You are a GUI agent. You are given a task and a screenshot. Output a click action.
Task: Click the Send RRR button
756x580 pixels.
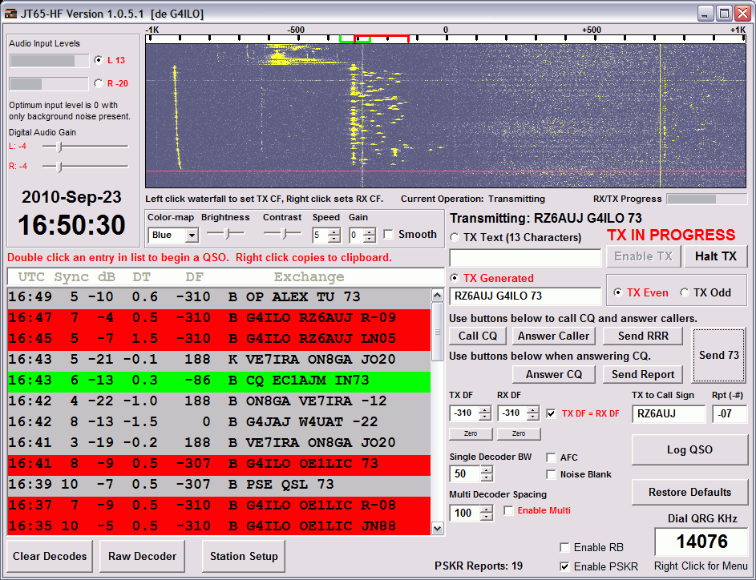(x=643, y=336)
